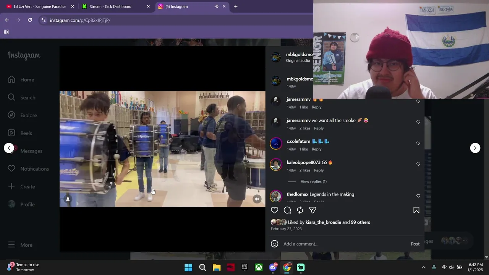Open Notifications in Instagram sidebar
Screen dimensions: 489x275
29,169
